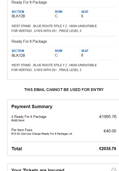Image resolution: width=119 pixels, height=171 pixels.
Task: Click the Per Item Fees label
Action: click(x=22, y=130)
